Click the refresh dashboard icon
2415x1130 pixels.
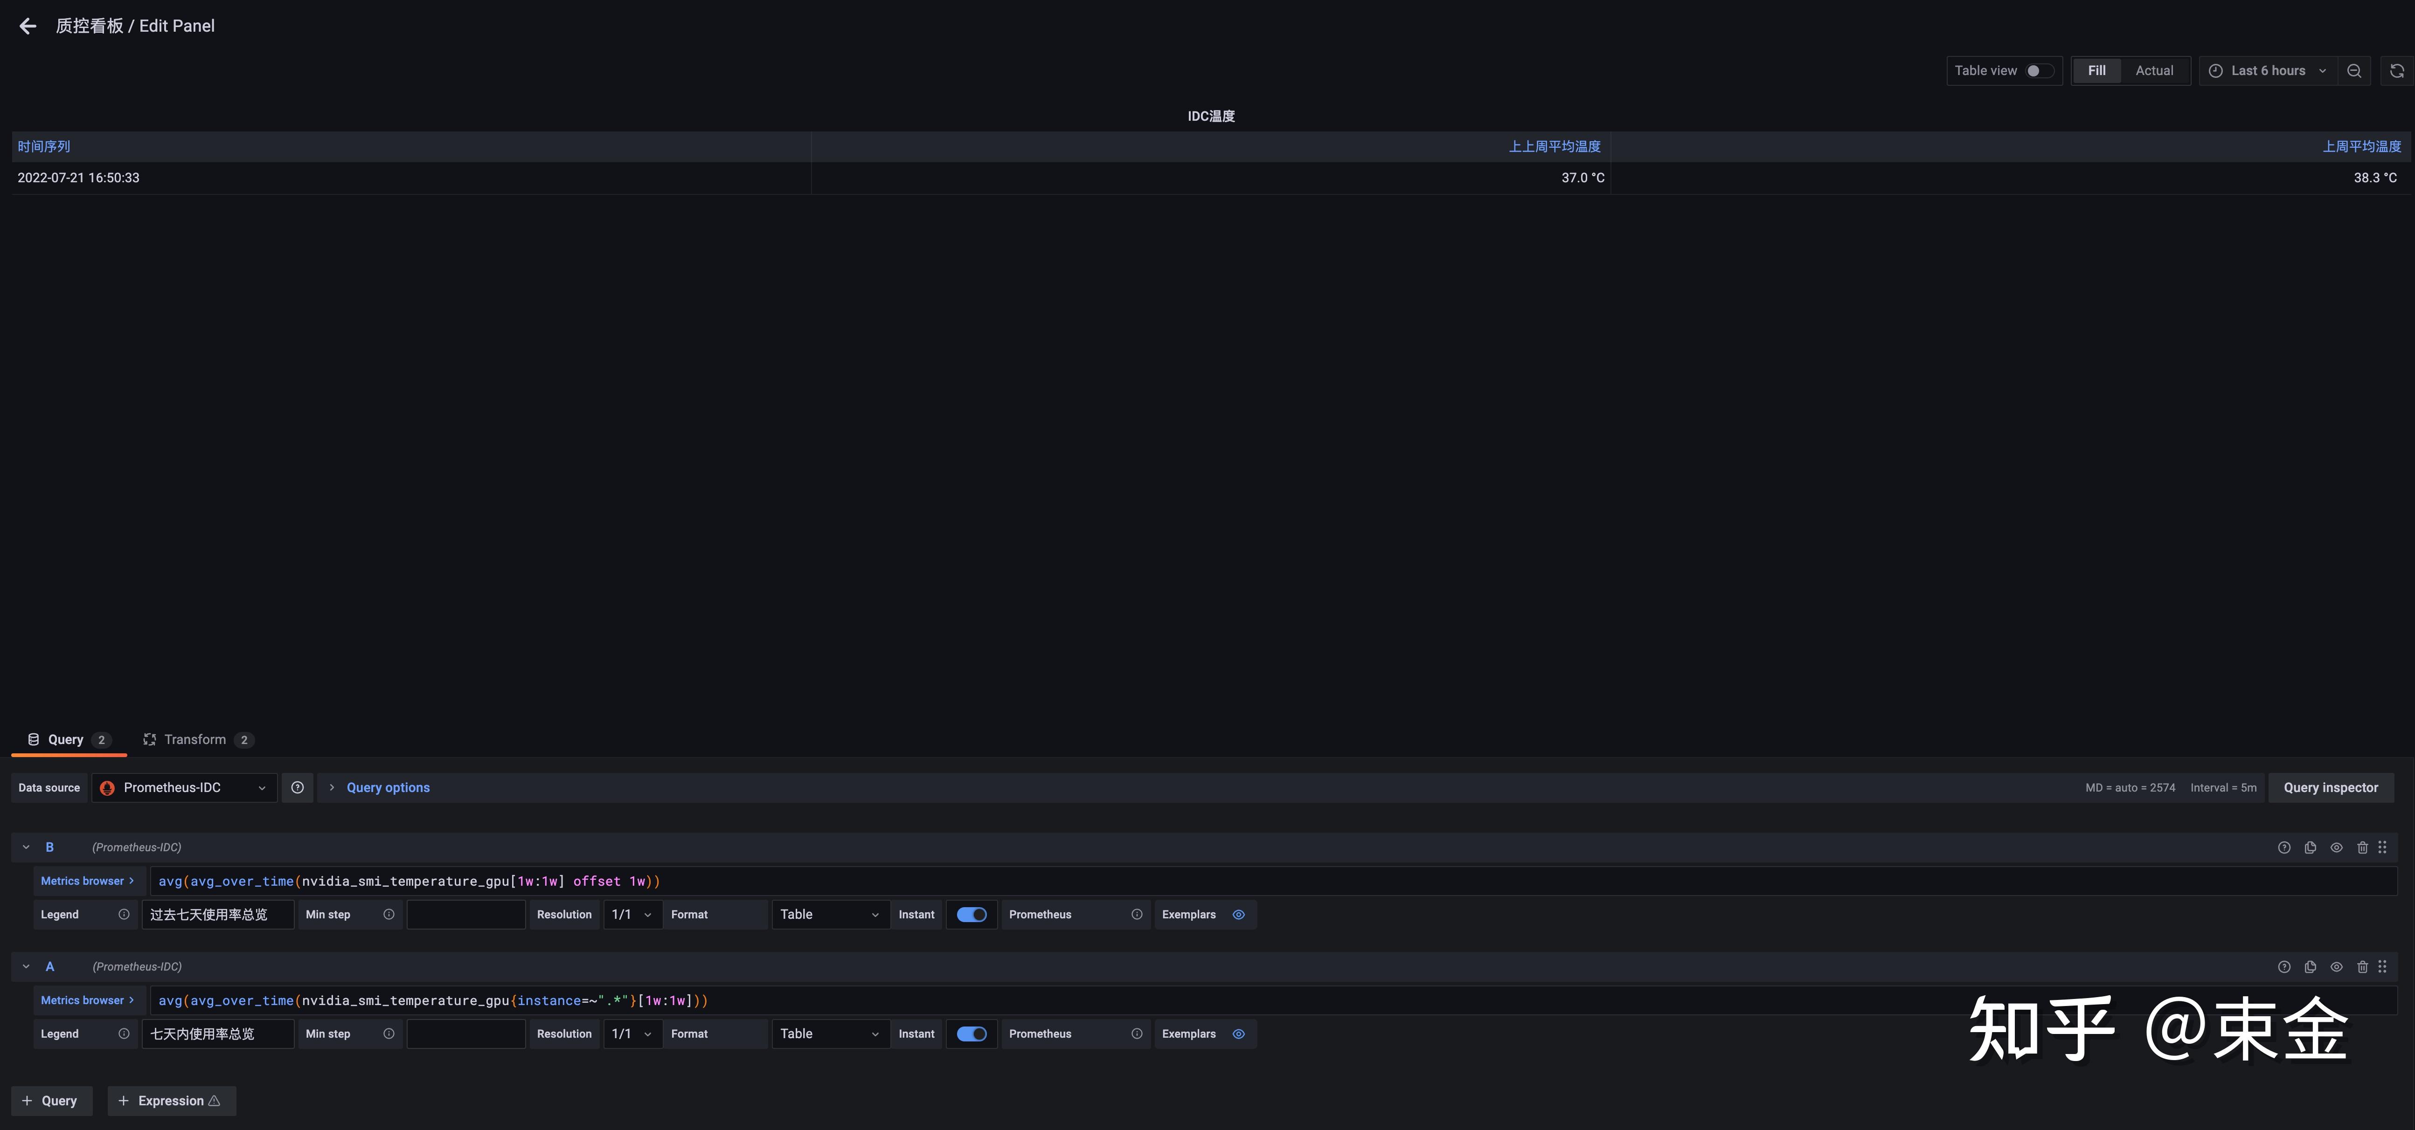pyautogui.click(x=2396, y=70)
